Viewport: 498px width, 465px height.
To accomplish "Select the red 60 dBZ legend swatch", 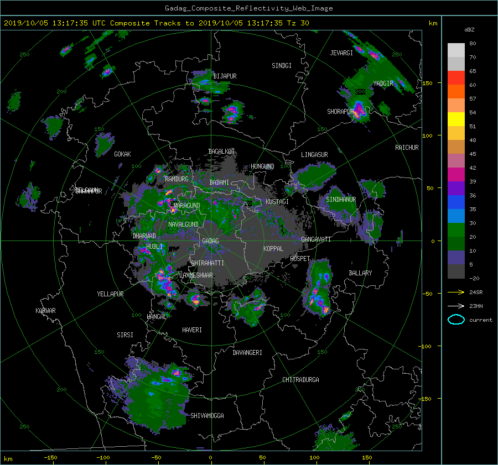I will click(456, 77).
